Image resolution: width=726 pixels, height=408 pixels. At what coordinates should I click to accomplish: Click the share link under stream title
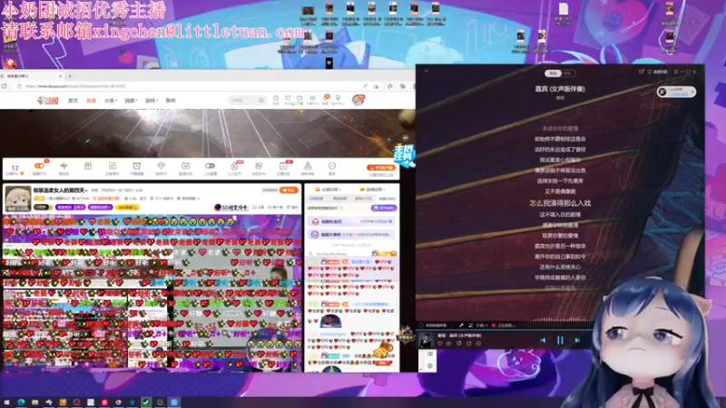coord(259,208)
